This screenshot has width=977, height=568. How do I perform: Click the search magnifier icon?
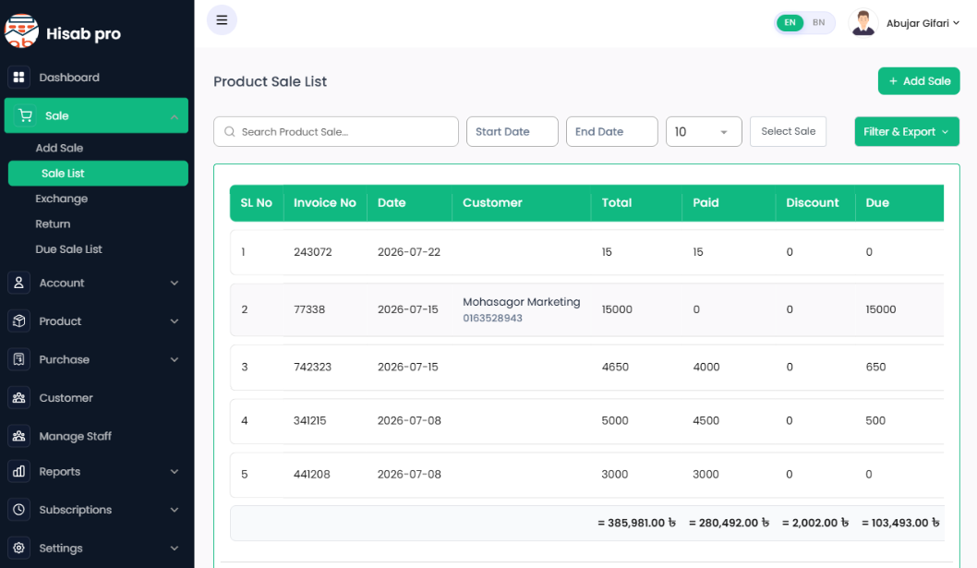pos(229,131)
